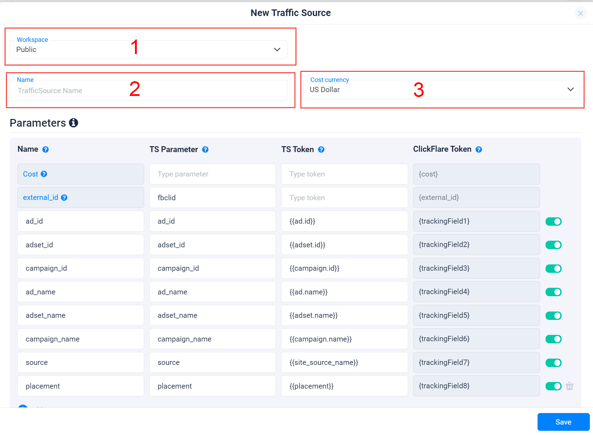Click the {trackingField4} token field
This screenshot has width=593, height=435.
(476, 292)
